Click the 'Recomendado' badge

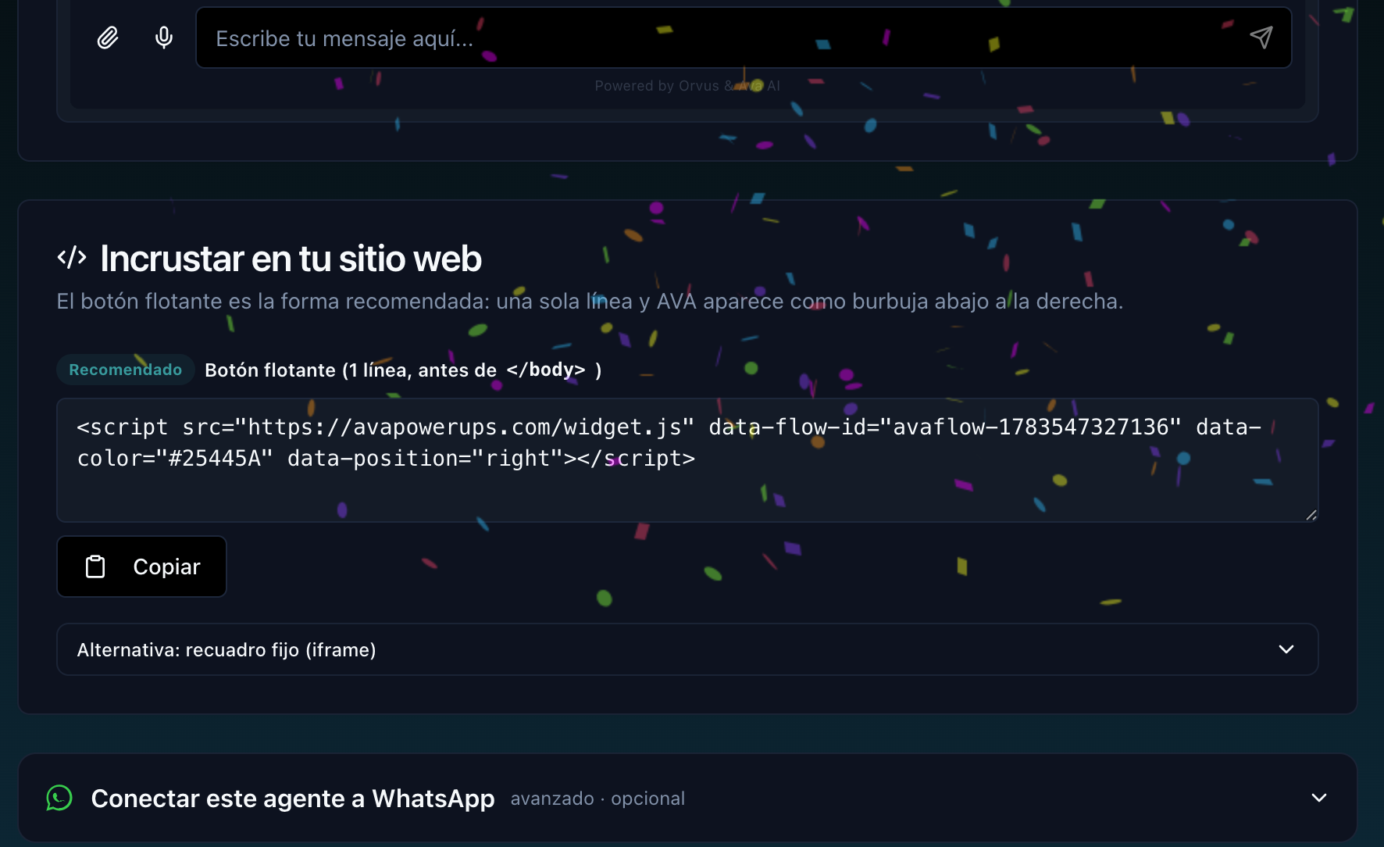pyautogui.click(x=126, y=370)
